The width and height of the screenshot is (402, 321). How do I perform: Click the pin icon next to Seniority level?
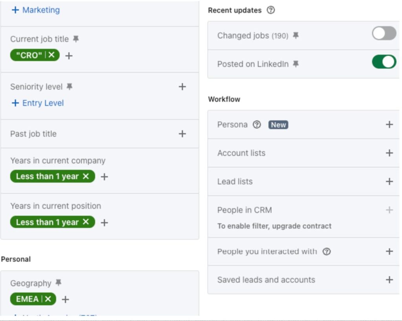pyautogui.click(x=69, y=86)
